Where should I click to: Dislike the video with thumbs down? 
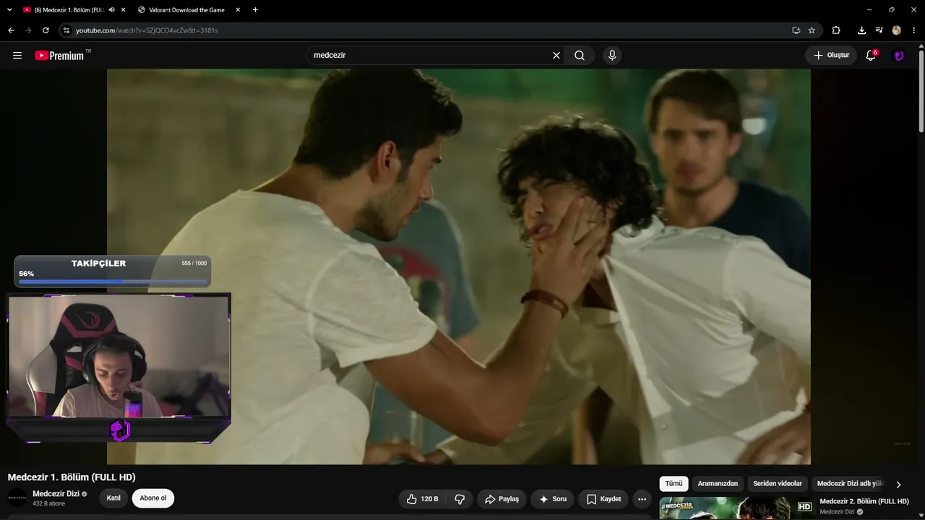point(460,499)
